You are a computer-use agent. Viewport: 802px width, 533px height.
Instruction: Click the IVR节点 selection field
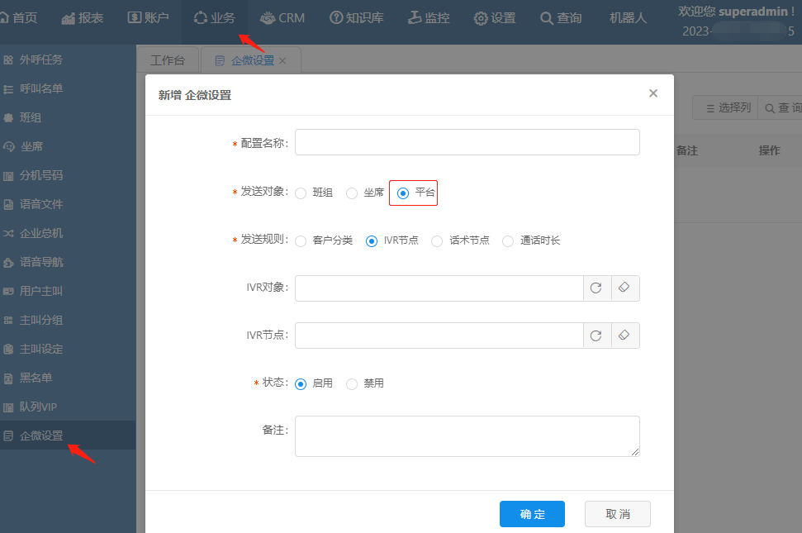(x=439, y=336)
